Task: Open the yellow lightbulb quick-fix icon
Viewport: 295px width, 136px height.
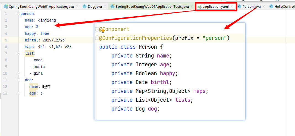Action: coord(103,31)
